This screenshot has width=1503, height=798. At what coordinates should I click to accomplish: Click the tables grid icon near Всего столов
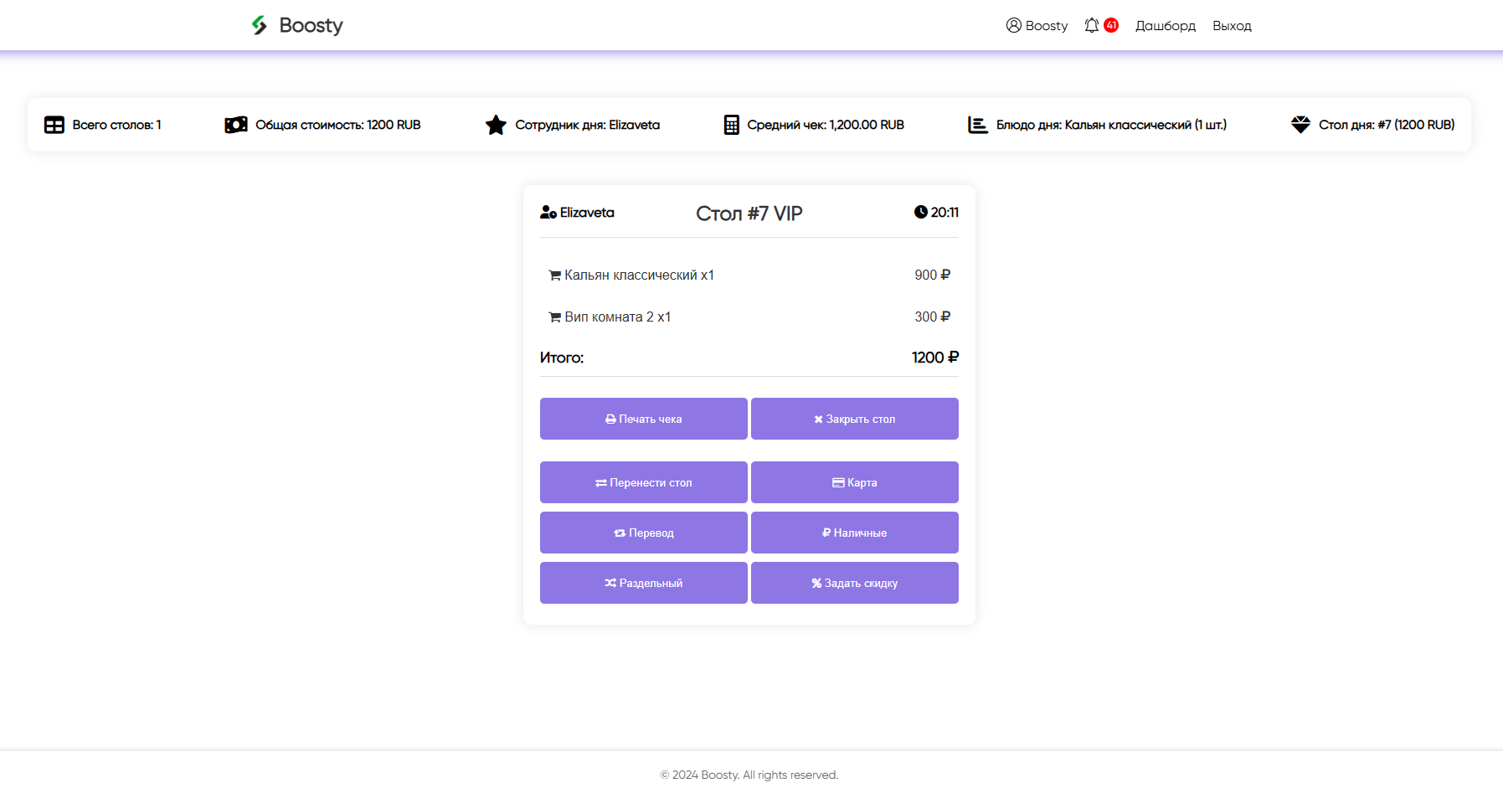click(54, 125)
